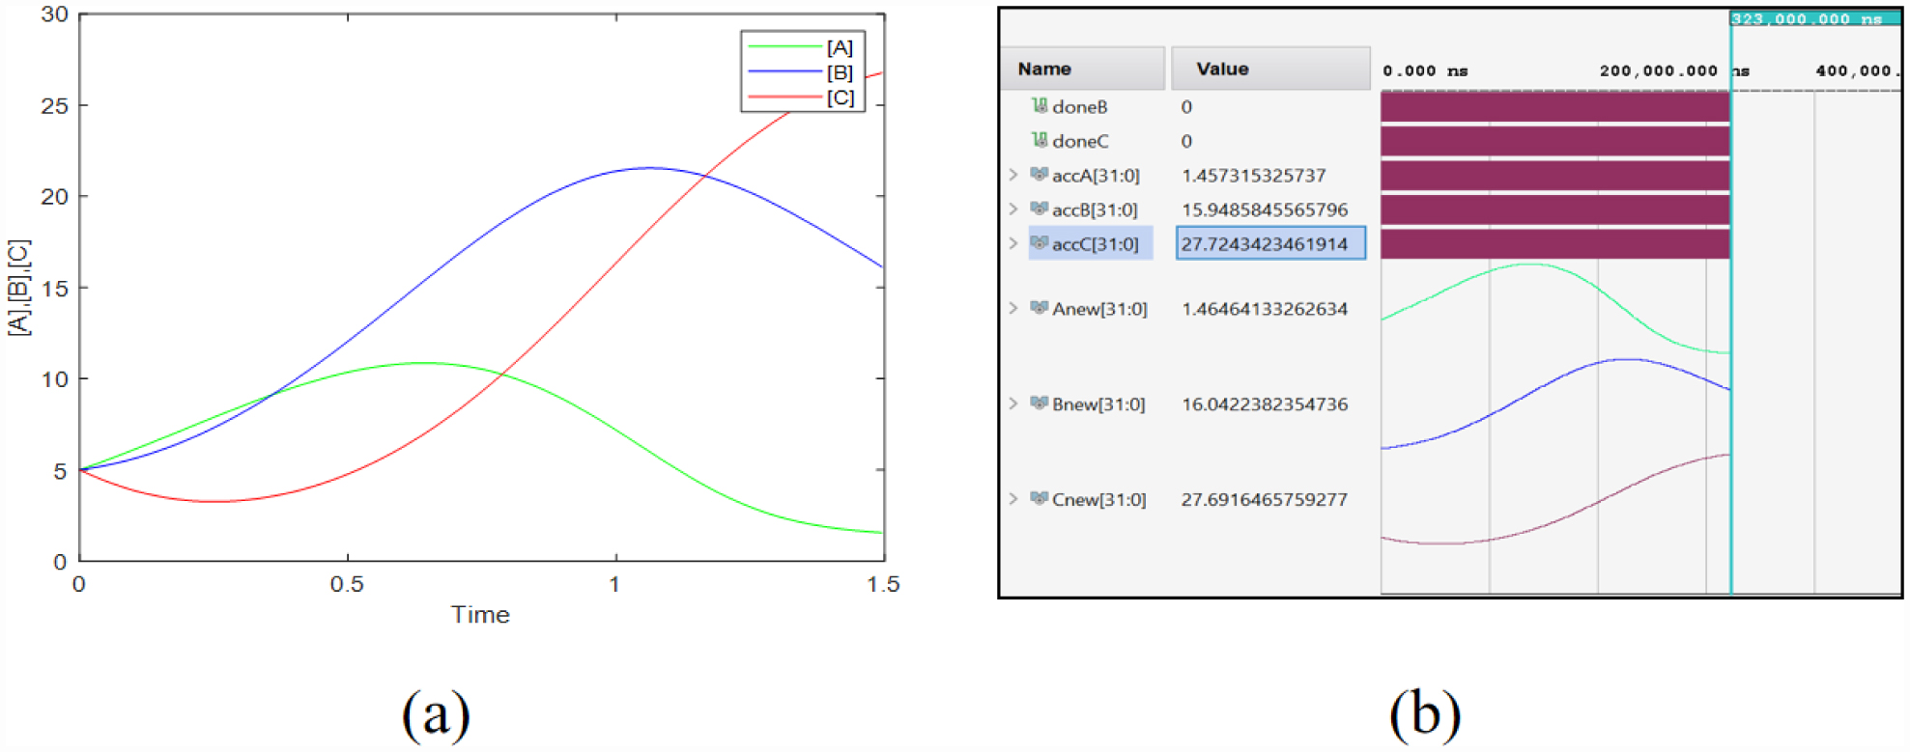Expand the accA[31:0] bus

tap(1013, 175)
